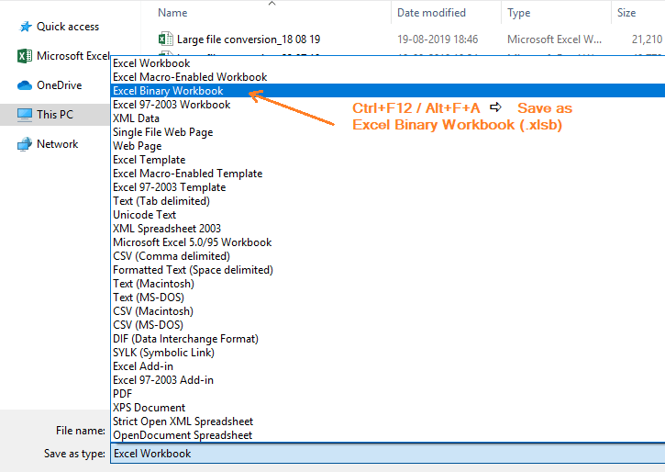The height and width of the screenshot is (472, 665).
Task: Open Quick access in navigation pane
Action: pos(68,27)
